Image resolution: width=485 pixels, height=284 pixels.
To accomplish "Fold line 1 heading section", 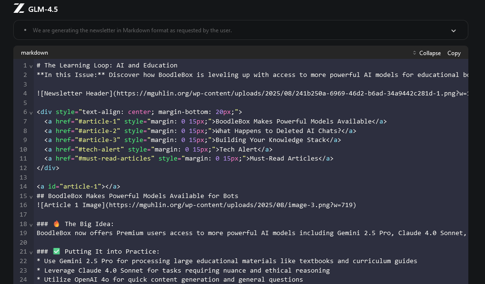I will 31,66.
